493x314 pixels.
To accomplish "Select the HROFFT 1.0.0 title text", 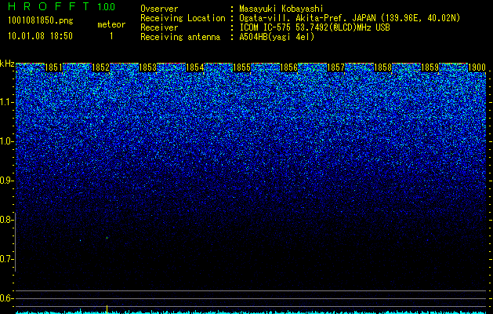I will 62,6.
